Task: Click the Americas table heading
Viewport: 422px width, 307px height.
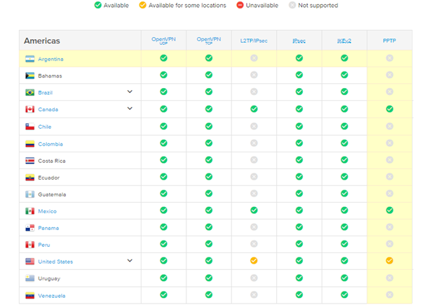Action: (x=42, y=41)
